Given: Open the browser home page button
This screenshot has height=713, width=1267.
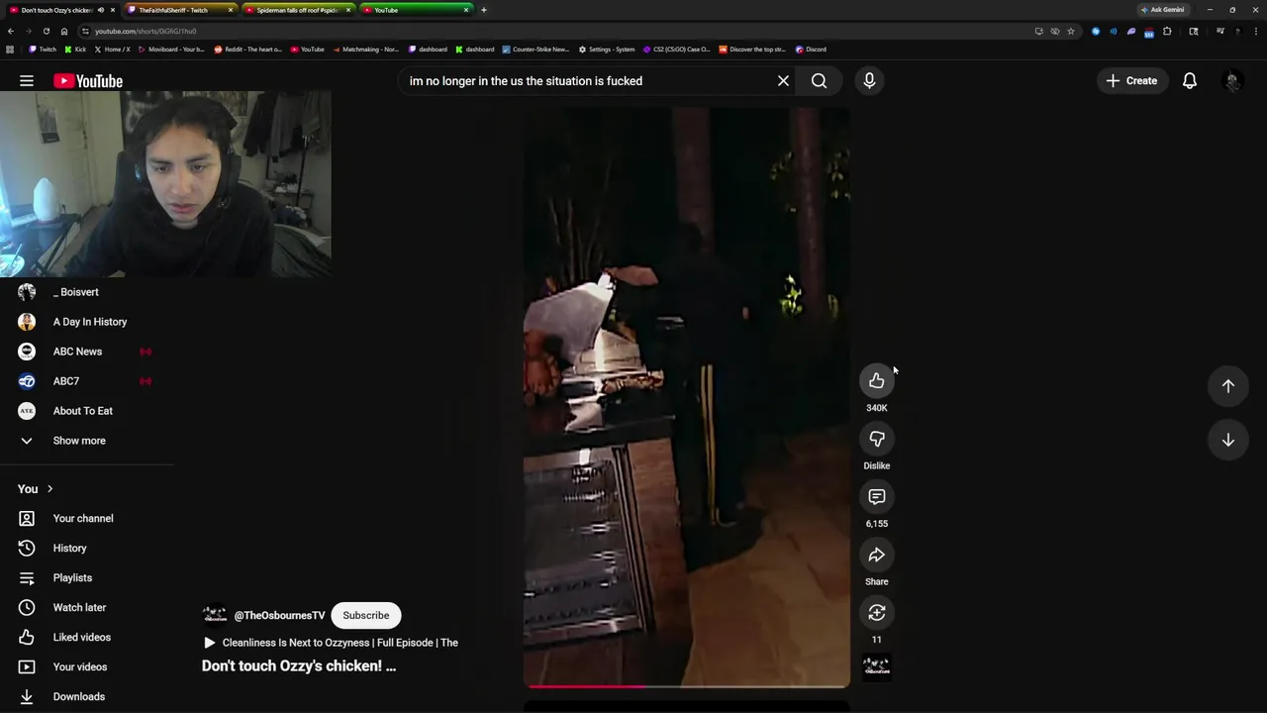Looking at the screenshot, I should (64, 31).
